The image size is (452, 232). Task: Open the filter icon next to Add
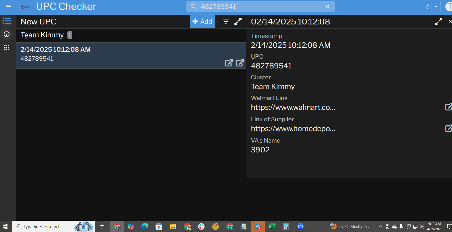226,22
